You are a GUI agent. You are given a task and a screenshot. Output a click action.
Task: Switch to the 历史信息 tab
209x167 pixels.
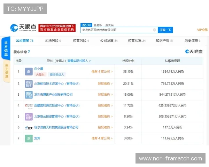click(193, 40)
